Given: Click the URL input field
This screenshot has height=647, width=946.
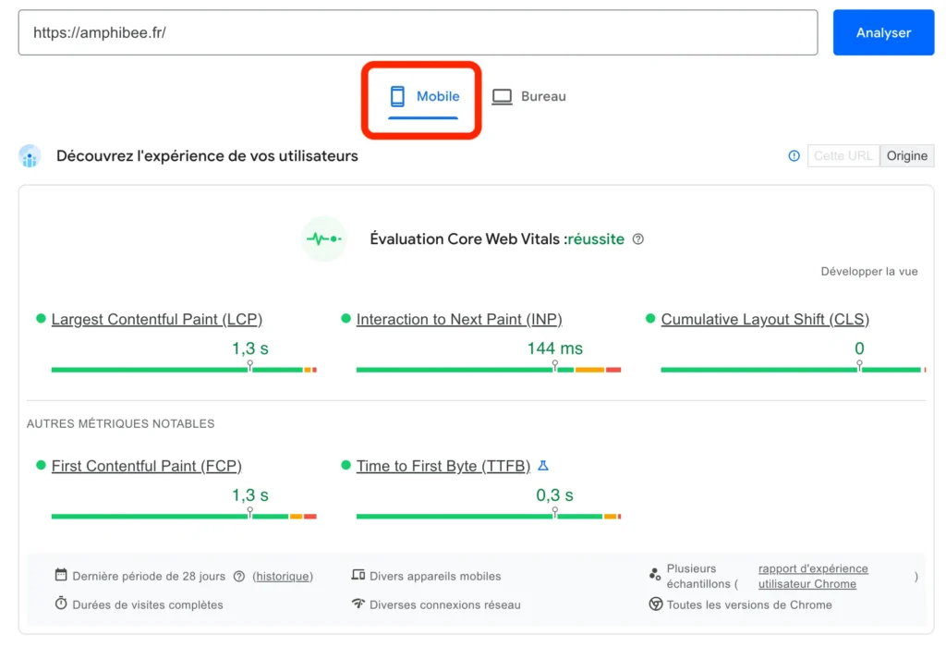Looking at the screenshot, I should click(416, 31).
